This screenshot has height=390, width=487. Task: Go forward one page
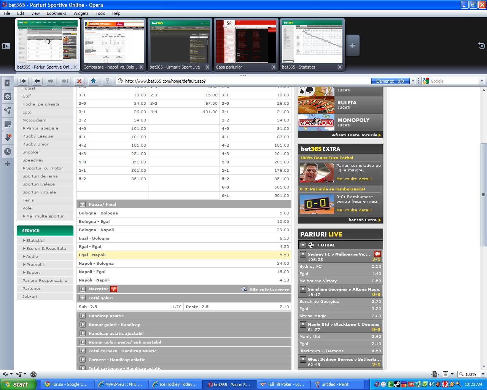(x=51, y=81)
